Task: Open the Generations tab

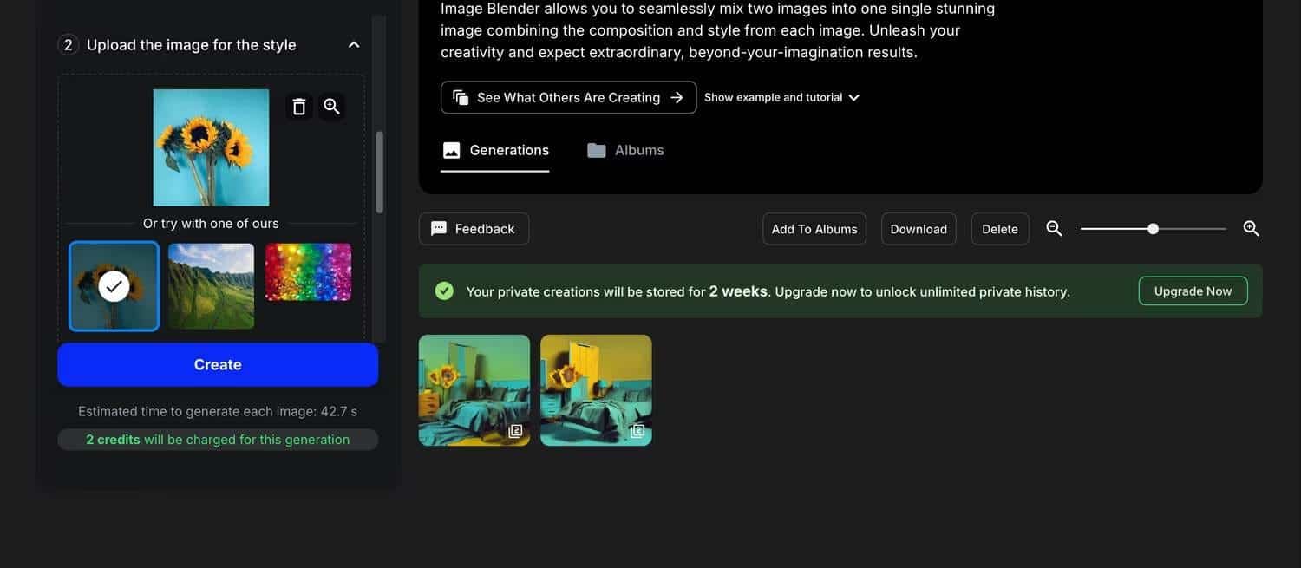Action: click(x=495, y=150)
